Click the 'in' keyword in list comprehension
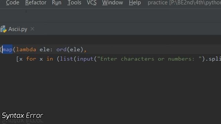Image resolution: width=221 pixels, height=124 pixels. pyautogui.click(x=50, y=59)
